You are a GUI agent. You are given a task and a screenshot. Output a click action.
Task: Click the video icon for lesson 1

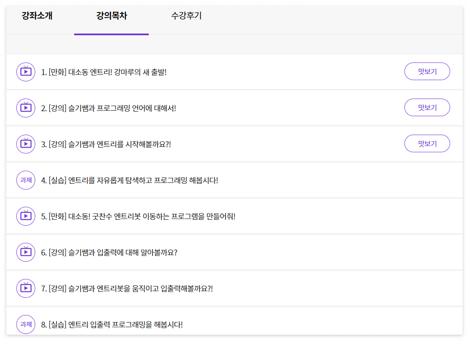26,71
